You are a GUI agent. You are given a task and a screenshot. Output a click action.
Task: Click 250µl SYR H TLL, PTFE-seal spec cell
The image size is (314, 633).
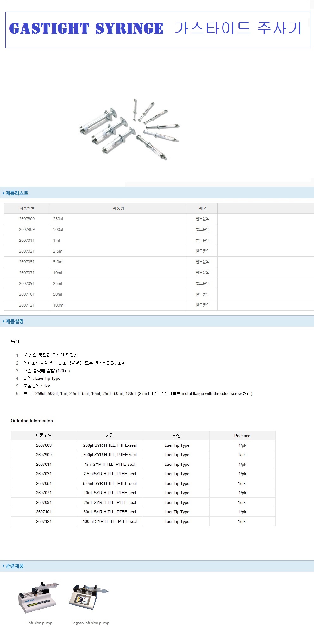pyautogui.click(x=110, y=445)
